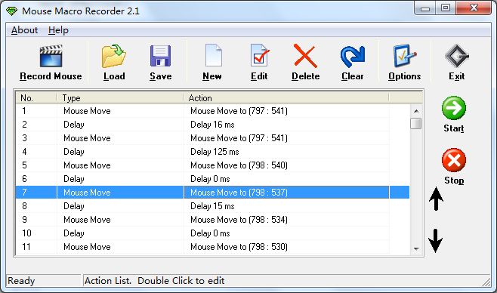
Task: Delete selected action with red X icon
Action: point(305,56)
